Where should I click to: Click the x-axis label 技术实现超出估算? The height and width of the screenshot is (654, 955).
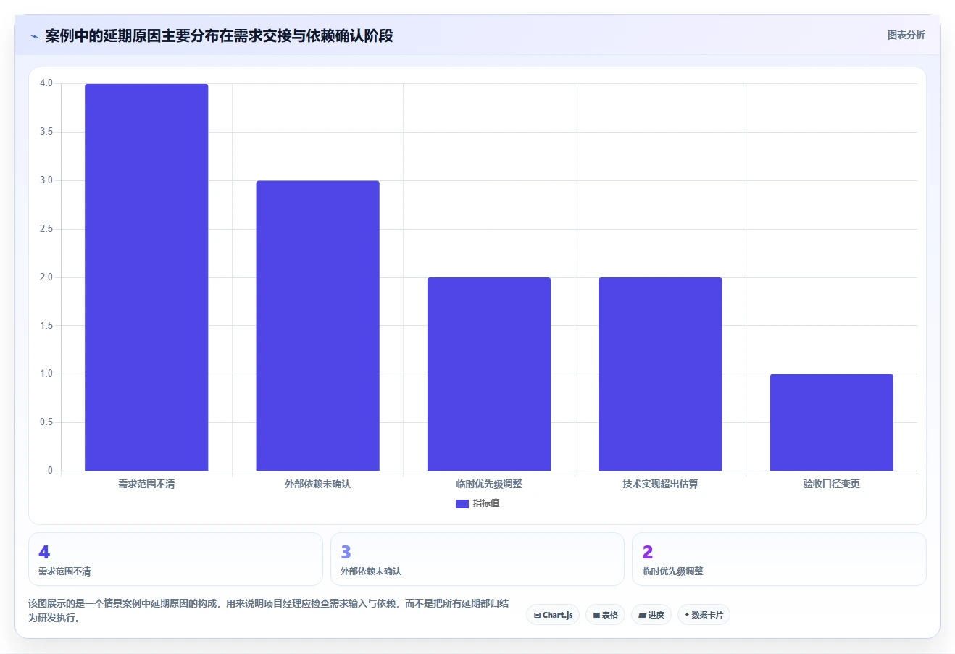660,484
